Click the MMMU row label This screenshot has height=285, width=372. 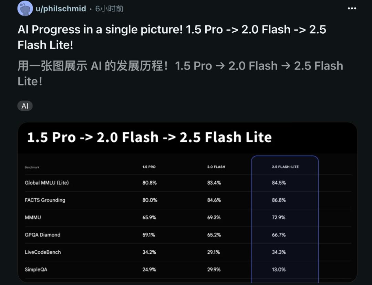point(33,217)
